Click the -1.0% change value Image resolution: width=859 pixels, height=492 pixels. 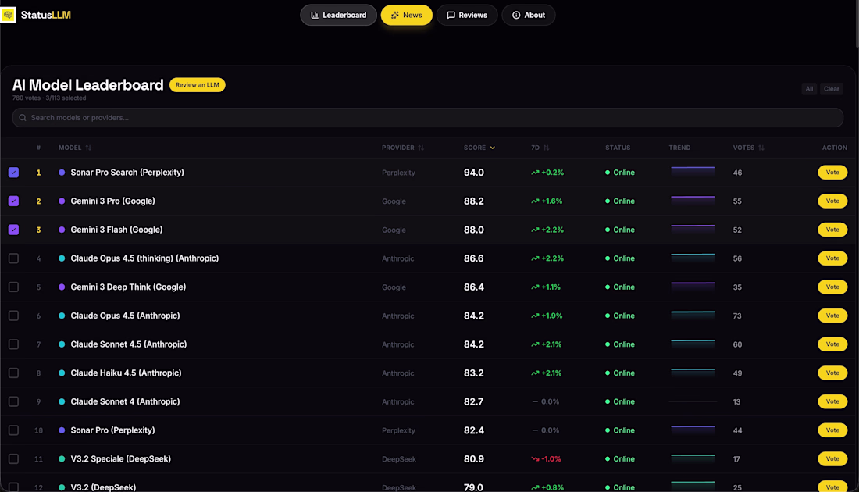[551, 459]
